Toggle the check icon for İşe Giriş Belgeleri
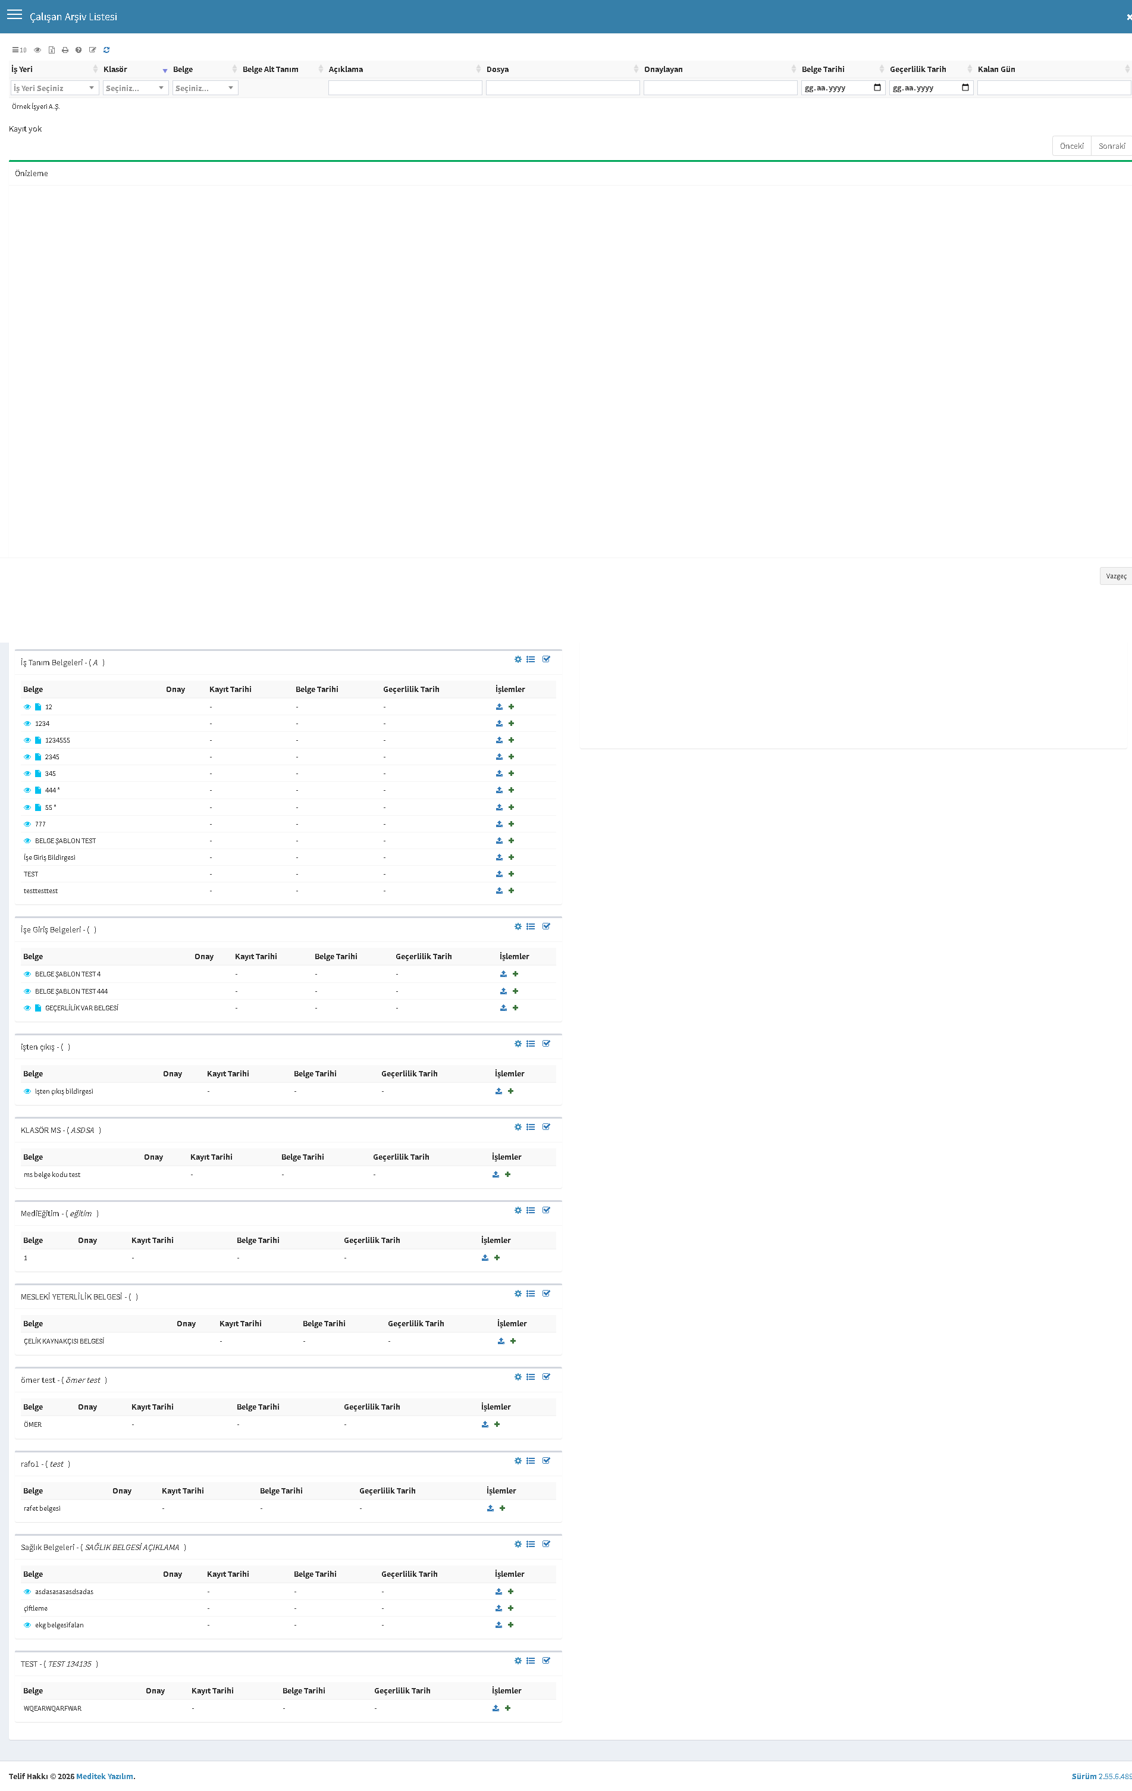1132x1791 pixels. point(546,926)
